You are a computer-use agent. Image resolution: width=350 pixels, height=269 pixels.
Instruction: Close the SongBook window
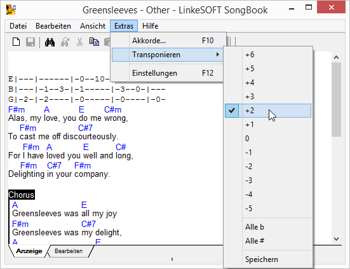[332, 8]
